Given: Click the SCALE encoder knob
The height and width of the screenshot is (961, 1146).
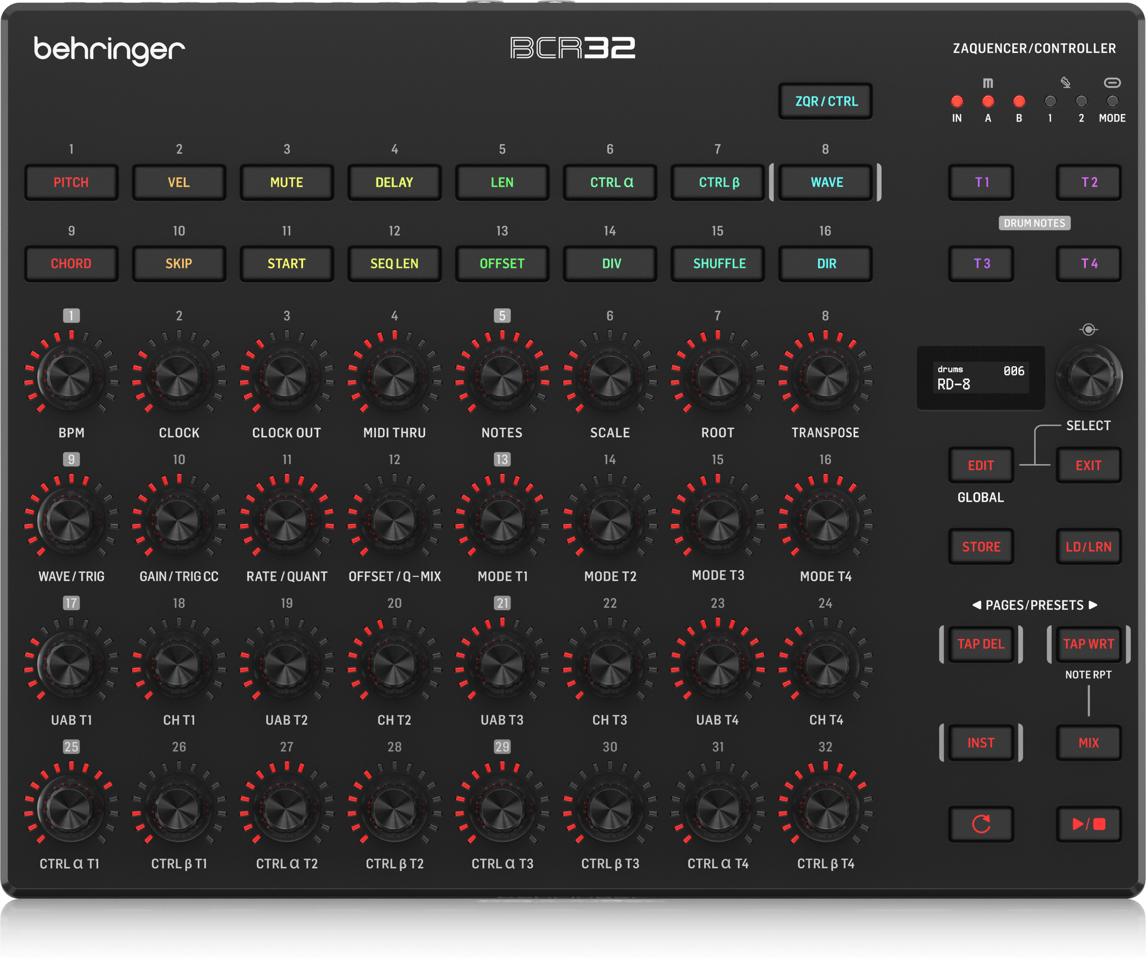Looking at the screenshot, I should tap(610, 377).
